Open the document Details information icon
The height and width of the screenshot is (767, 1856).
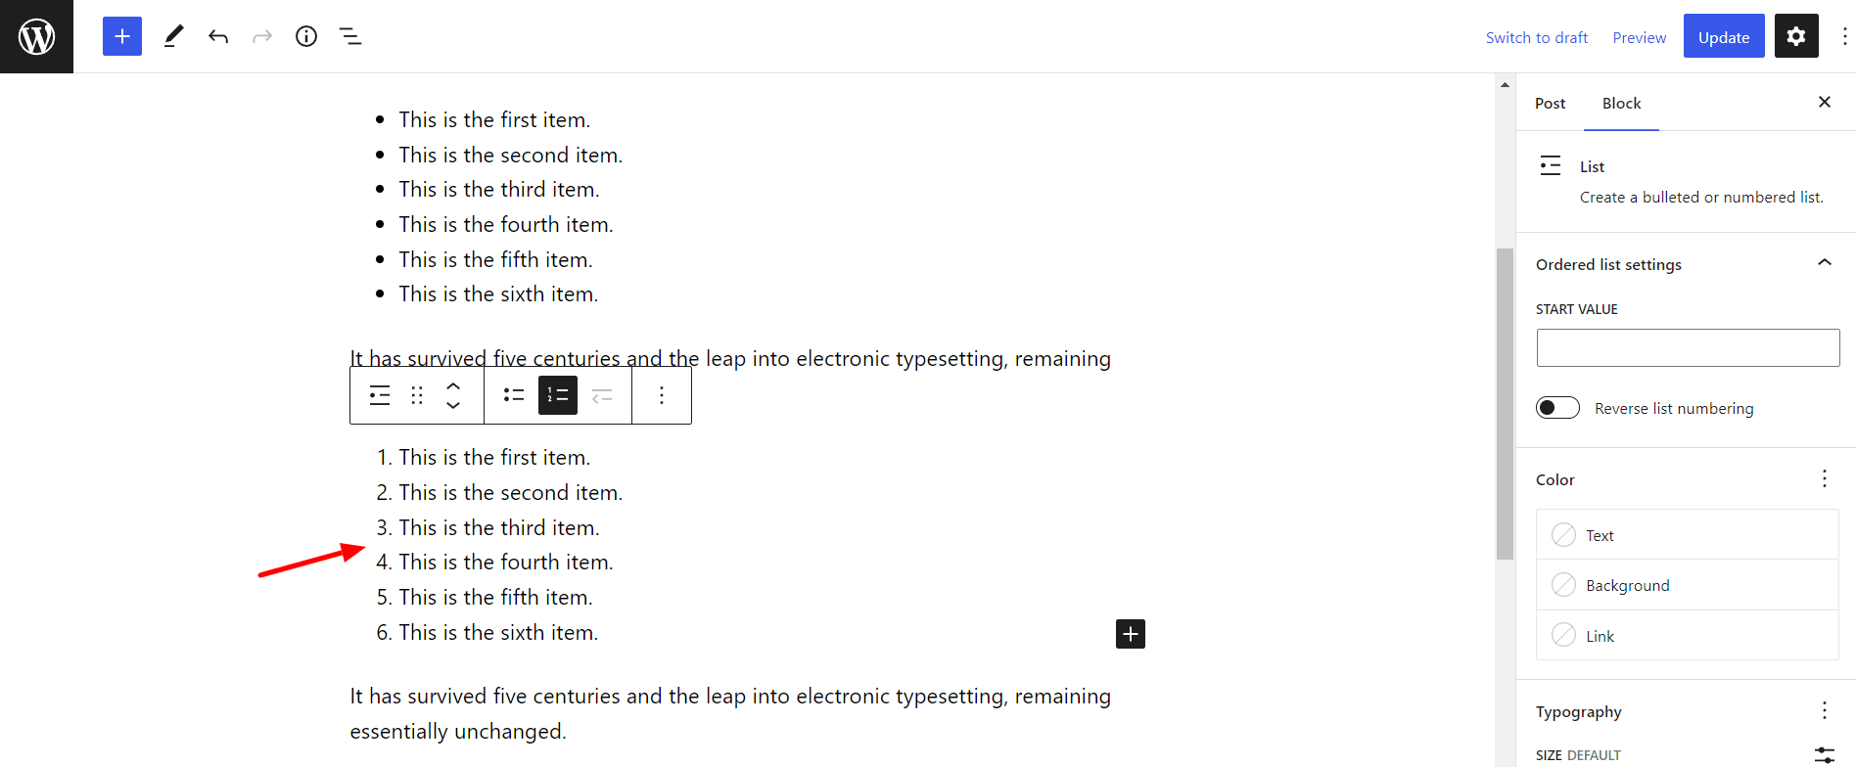click(305, 36)
